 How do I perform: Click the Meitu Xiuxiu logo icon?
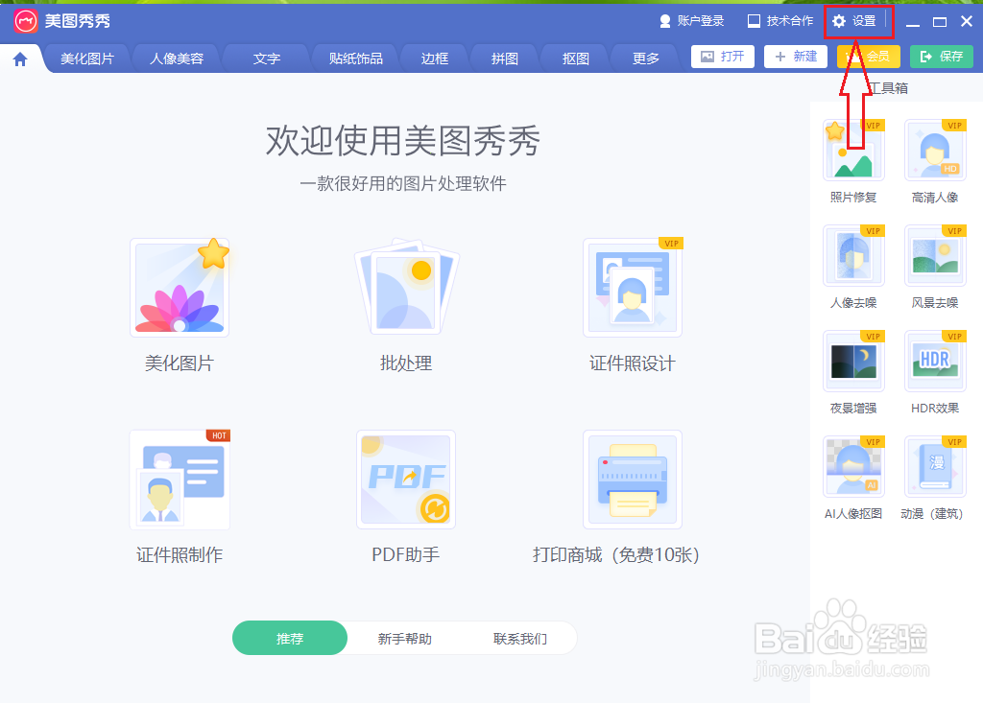tap(26, 21)
